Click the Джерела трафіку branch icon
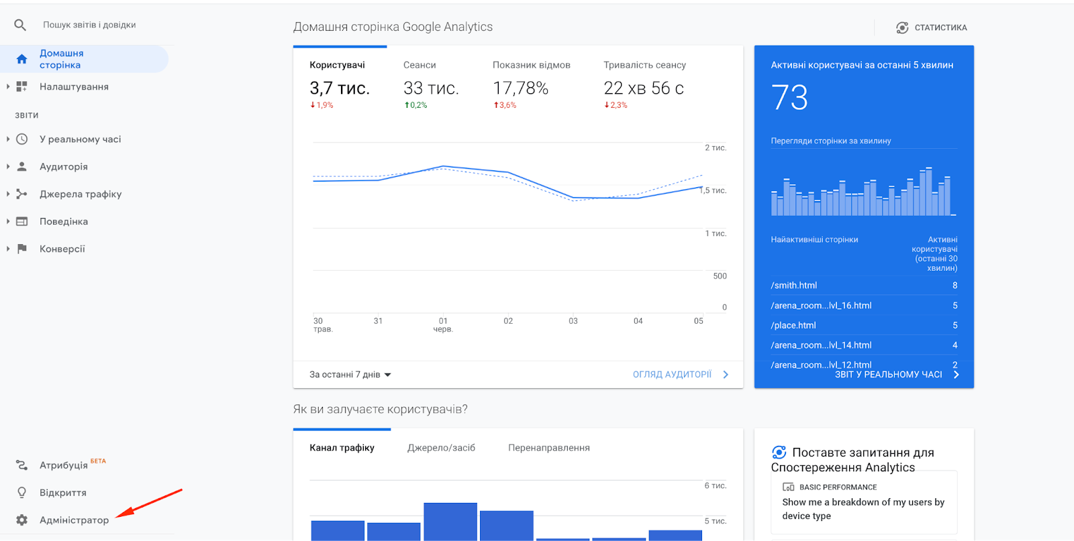The height and width of the screenshot is (541, 1074). click(x=21, y=194)
